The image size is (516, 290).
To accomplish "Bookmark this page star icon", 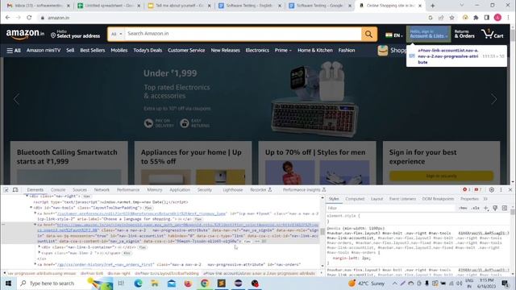I will click(451, 18).
